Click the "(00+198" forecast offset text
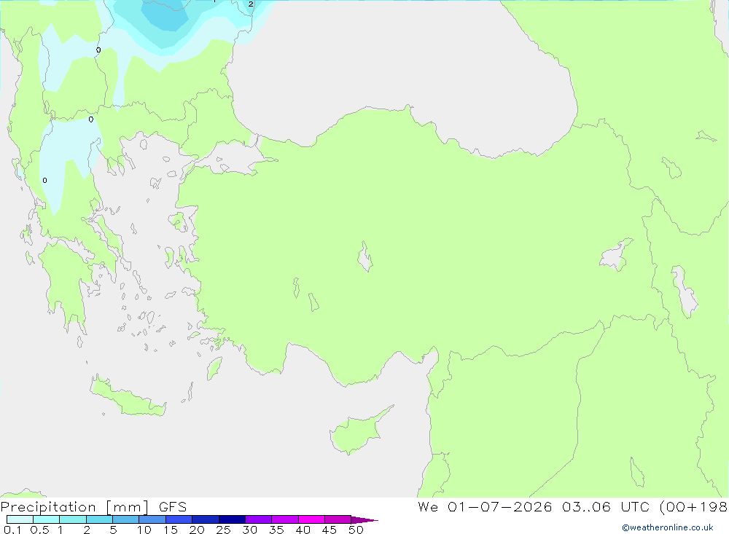 pyautogui.click(x=693, y=507)
